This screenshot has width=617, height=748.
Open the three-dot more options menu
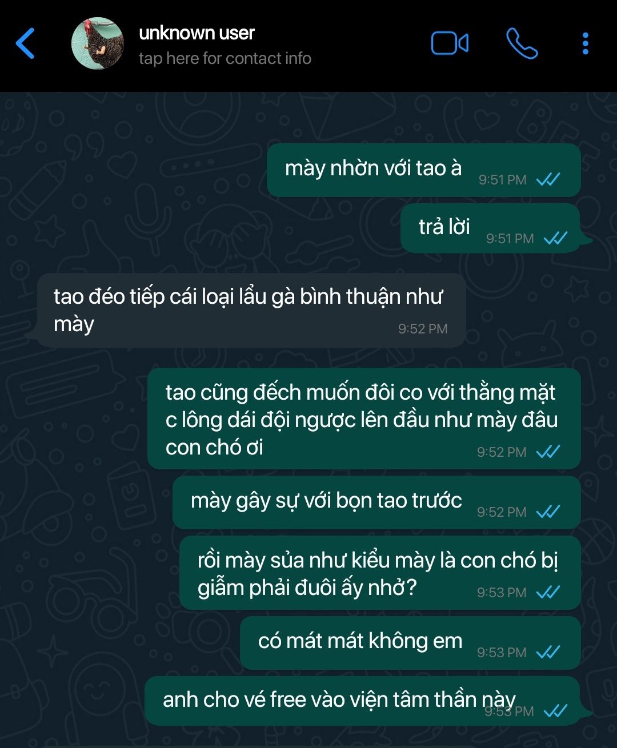(585, 43)
